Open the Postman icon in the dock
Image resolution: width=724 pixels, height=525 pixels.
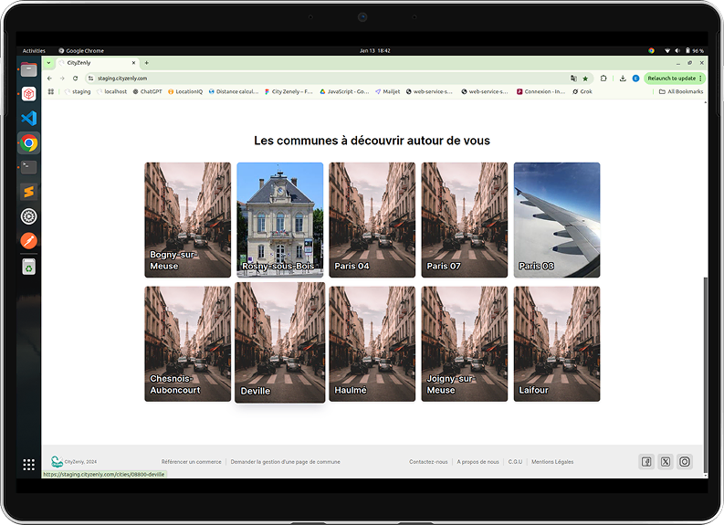pyautogui.click(x=28, y=240)
